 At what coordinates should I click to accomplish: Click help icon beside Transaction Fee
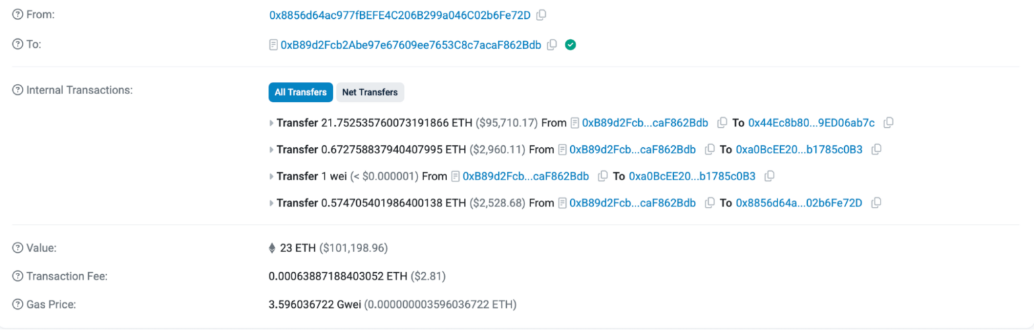point(18,276)
